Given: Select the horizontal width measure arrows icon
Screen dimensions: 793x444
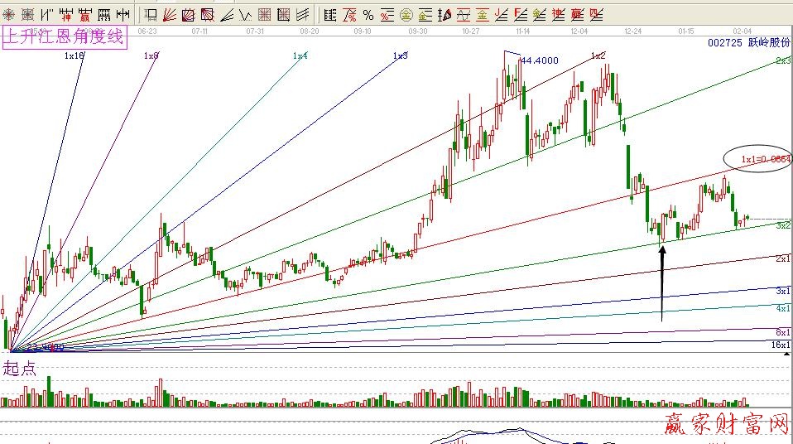Looking at the screenshot, I should (x=123, y=14).
